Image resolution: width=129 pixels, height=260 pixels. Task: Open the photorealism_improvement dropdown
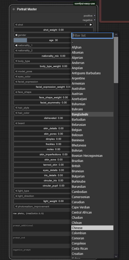click(42, 206)
